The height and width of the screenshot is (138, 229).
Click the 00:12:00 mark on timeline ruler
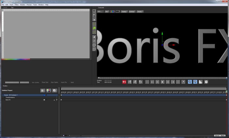pos(95,92)
